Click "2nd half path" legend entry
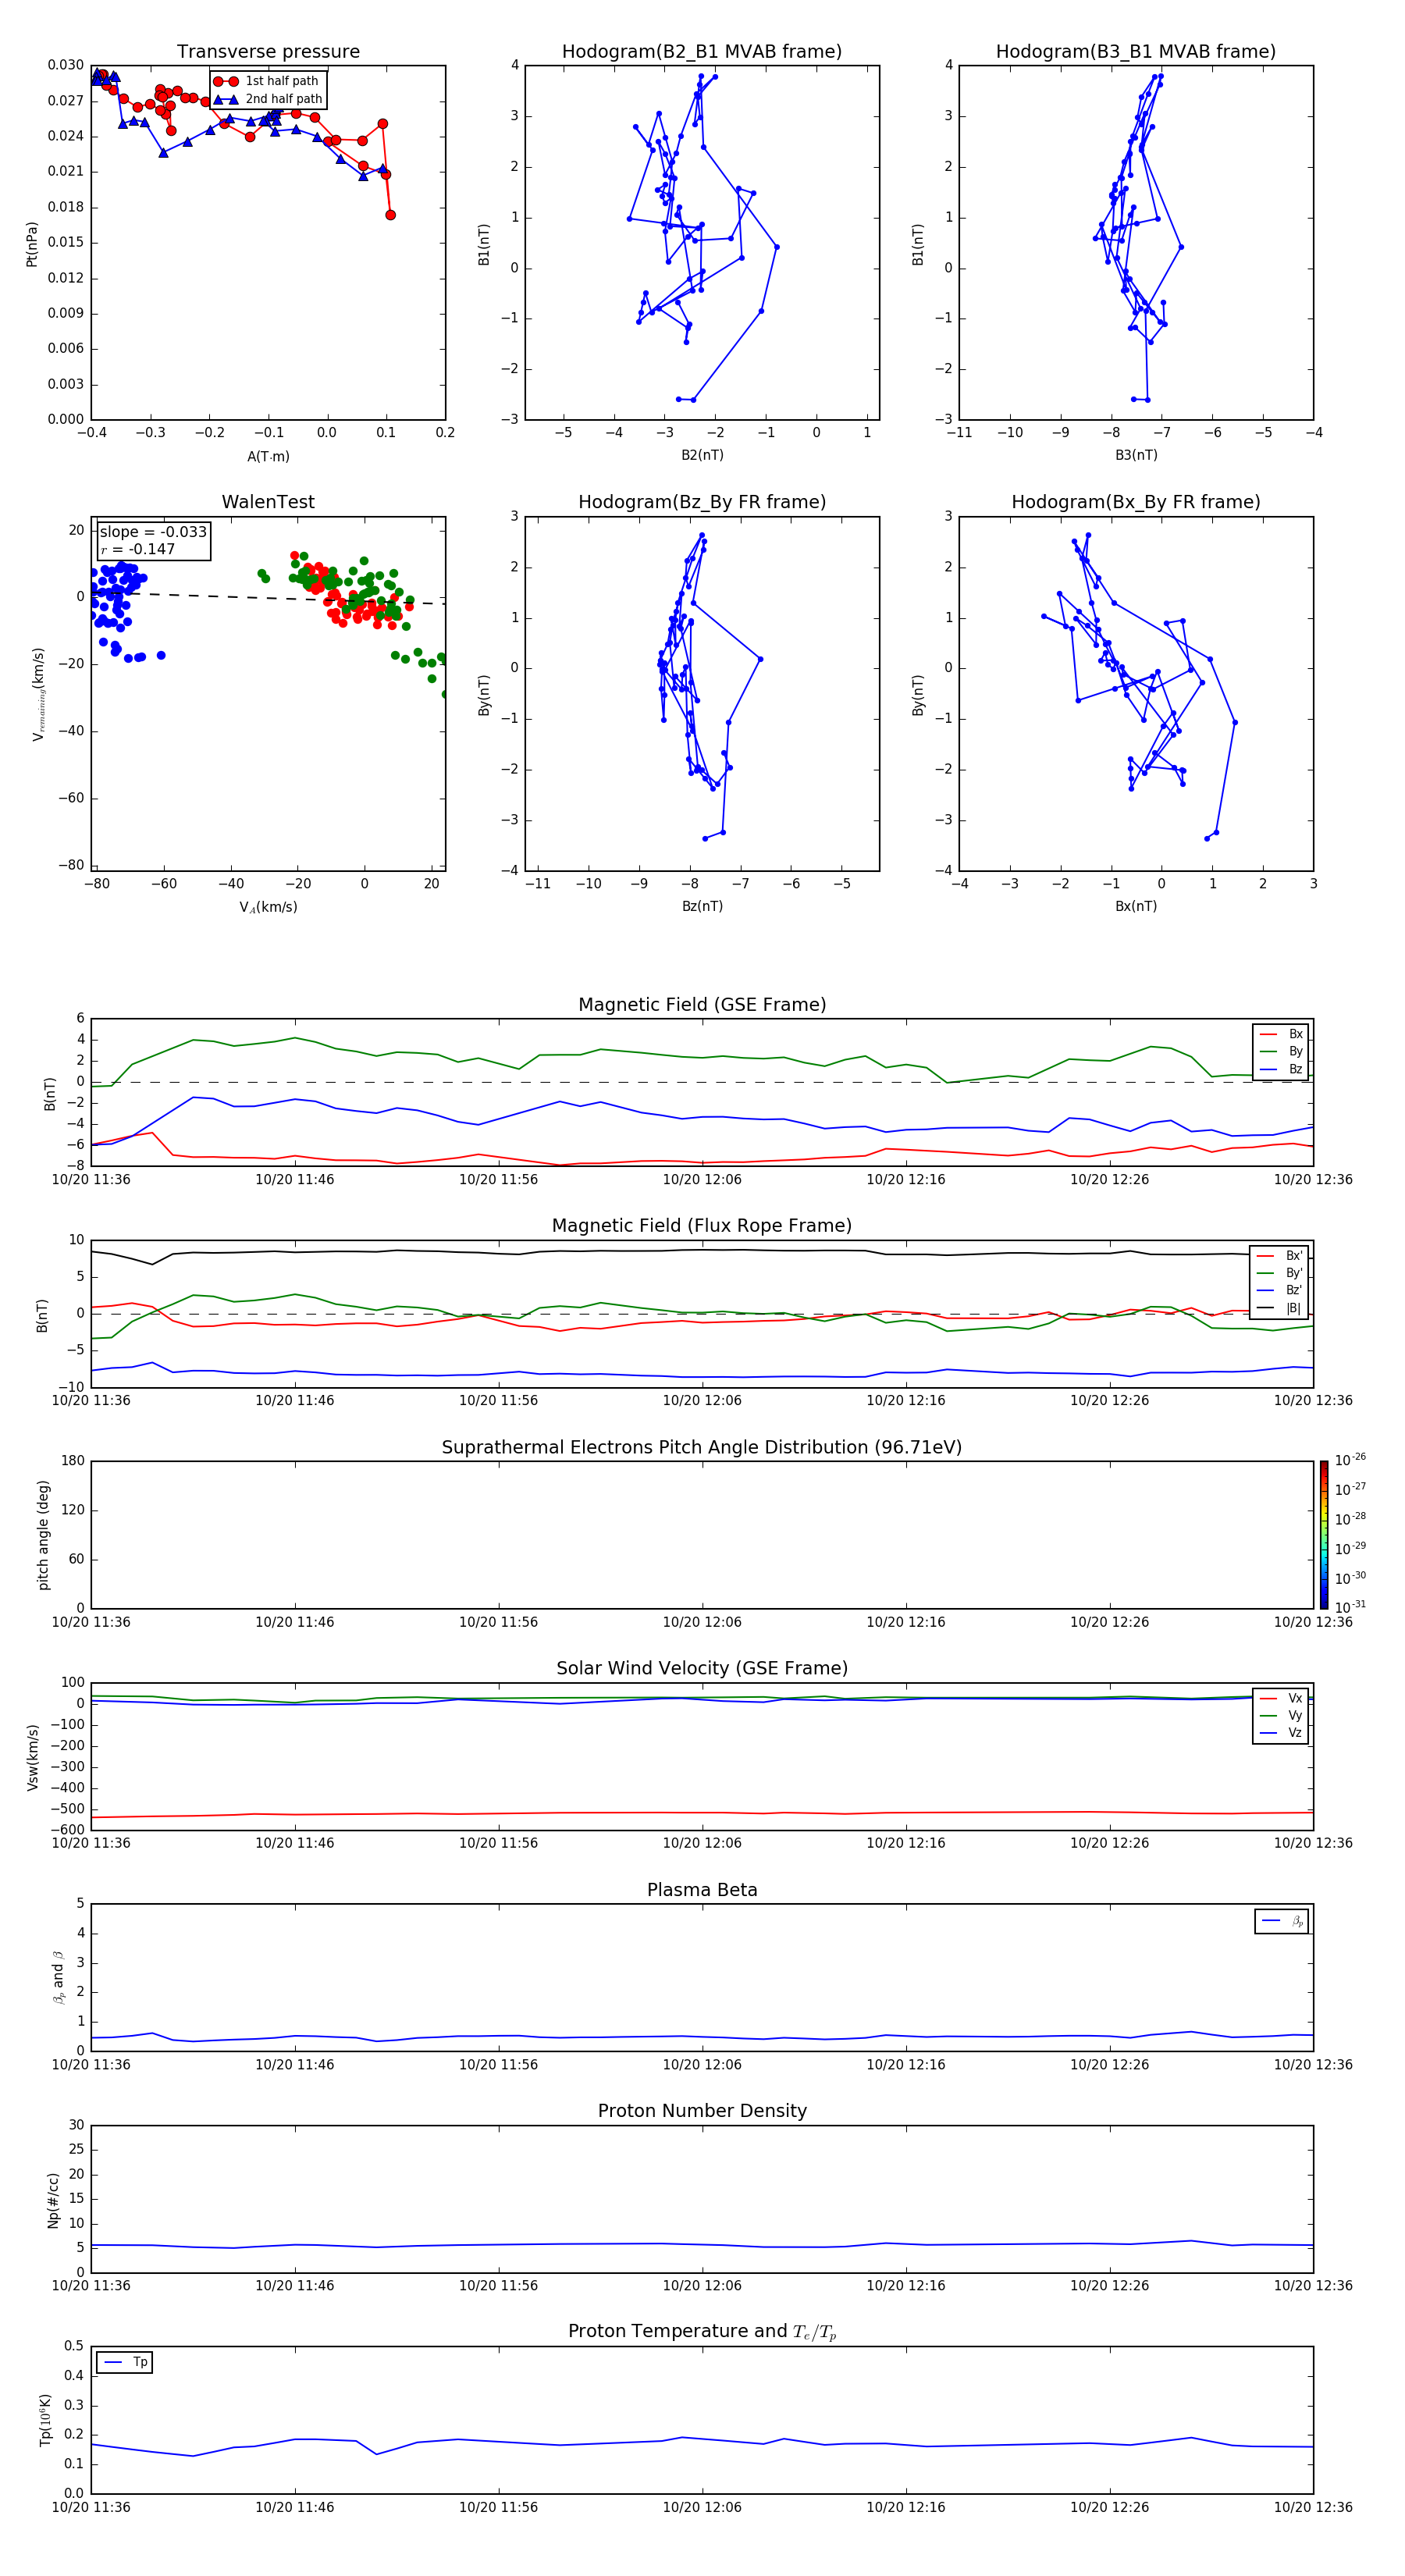Screen dimensions: 1405x2576 pos(268,99)
